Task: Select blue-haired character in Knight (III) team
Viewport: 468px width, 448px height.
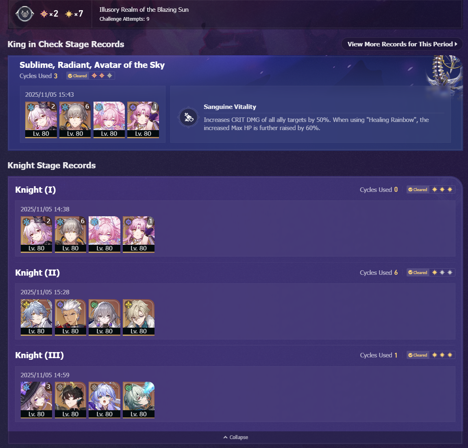Action: point(104,400)
